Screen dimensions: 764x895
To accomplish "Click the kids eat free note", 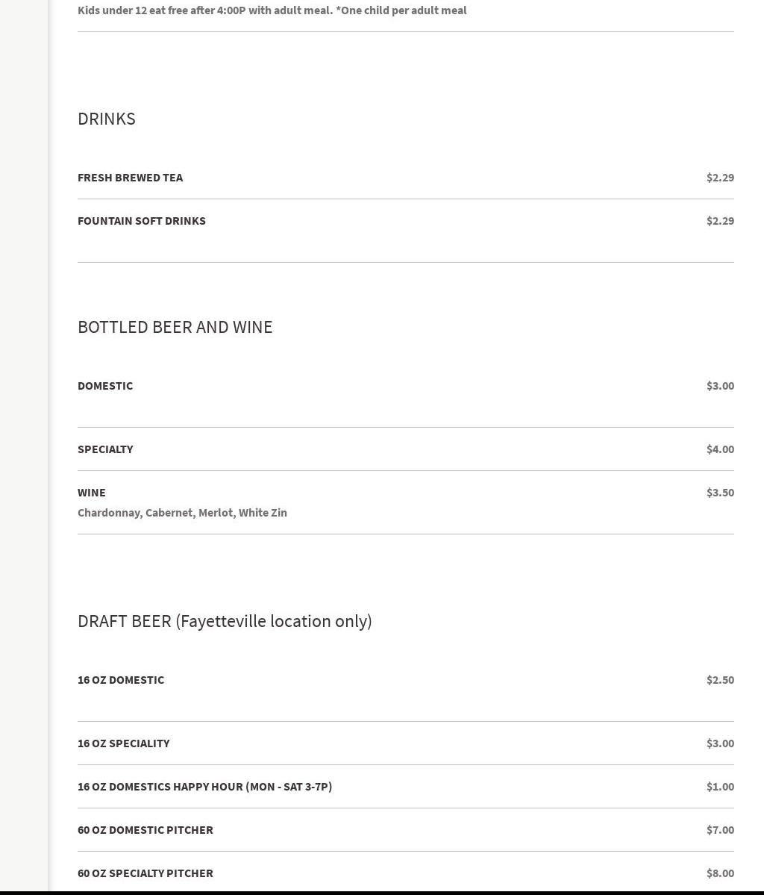I will click(x=272, y=10).
